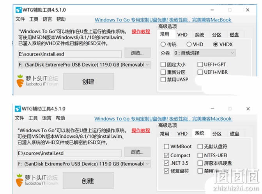
Task: Select the VHD radio button in top window
Action: [189, 44]
